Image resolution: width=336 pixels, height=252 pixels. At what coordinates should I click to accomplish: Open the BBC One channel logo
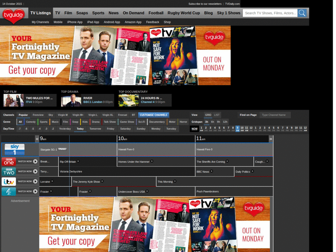[x=9, y=161]
